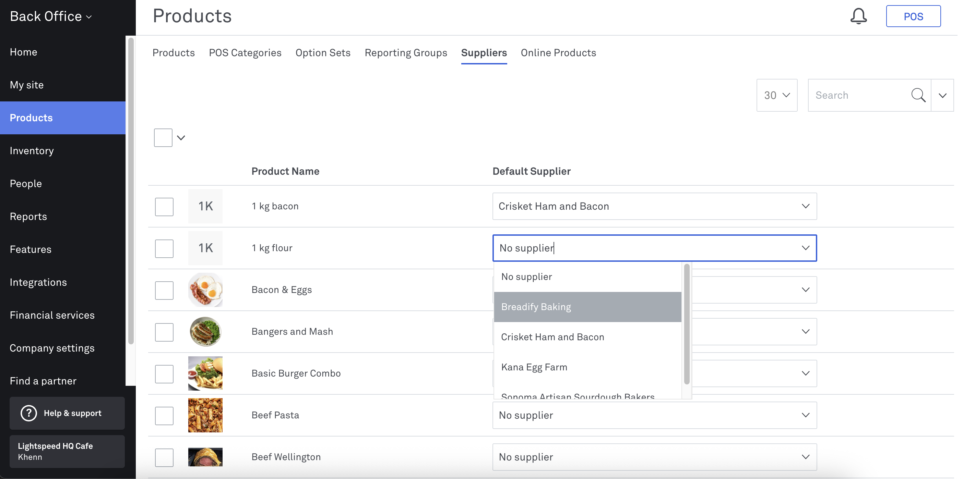Viewport: 963px width, 479px height.
Task: Switch to the POS Categories tab
Action: 245,53
